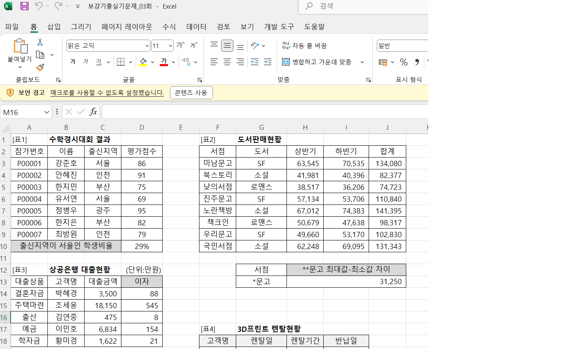Screen dimensions: 564x349
Task: Click the Format Painter brush icon
Action: pos(40,67)
